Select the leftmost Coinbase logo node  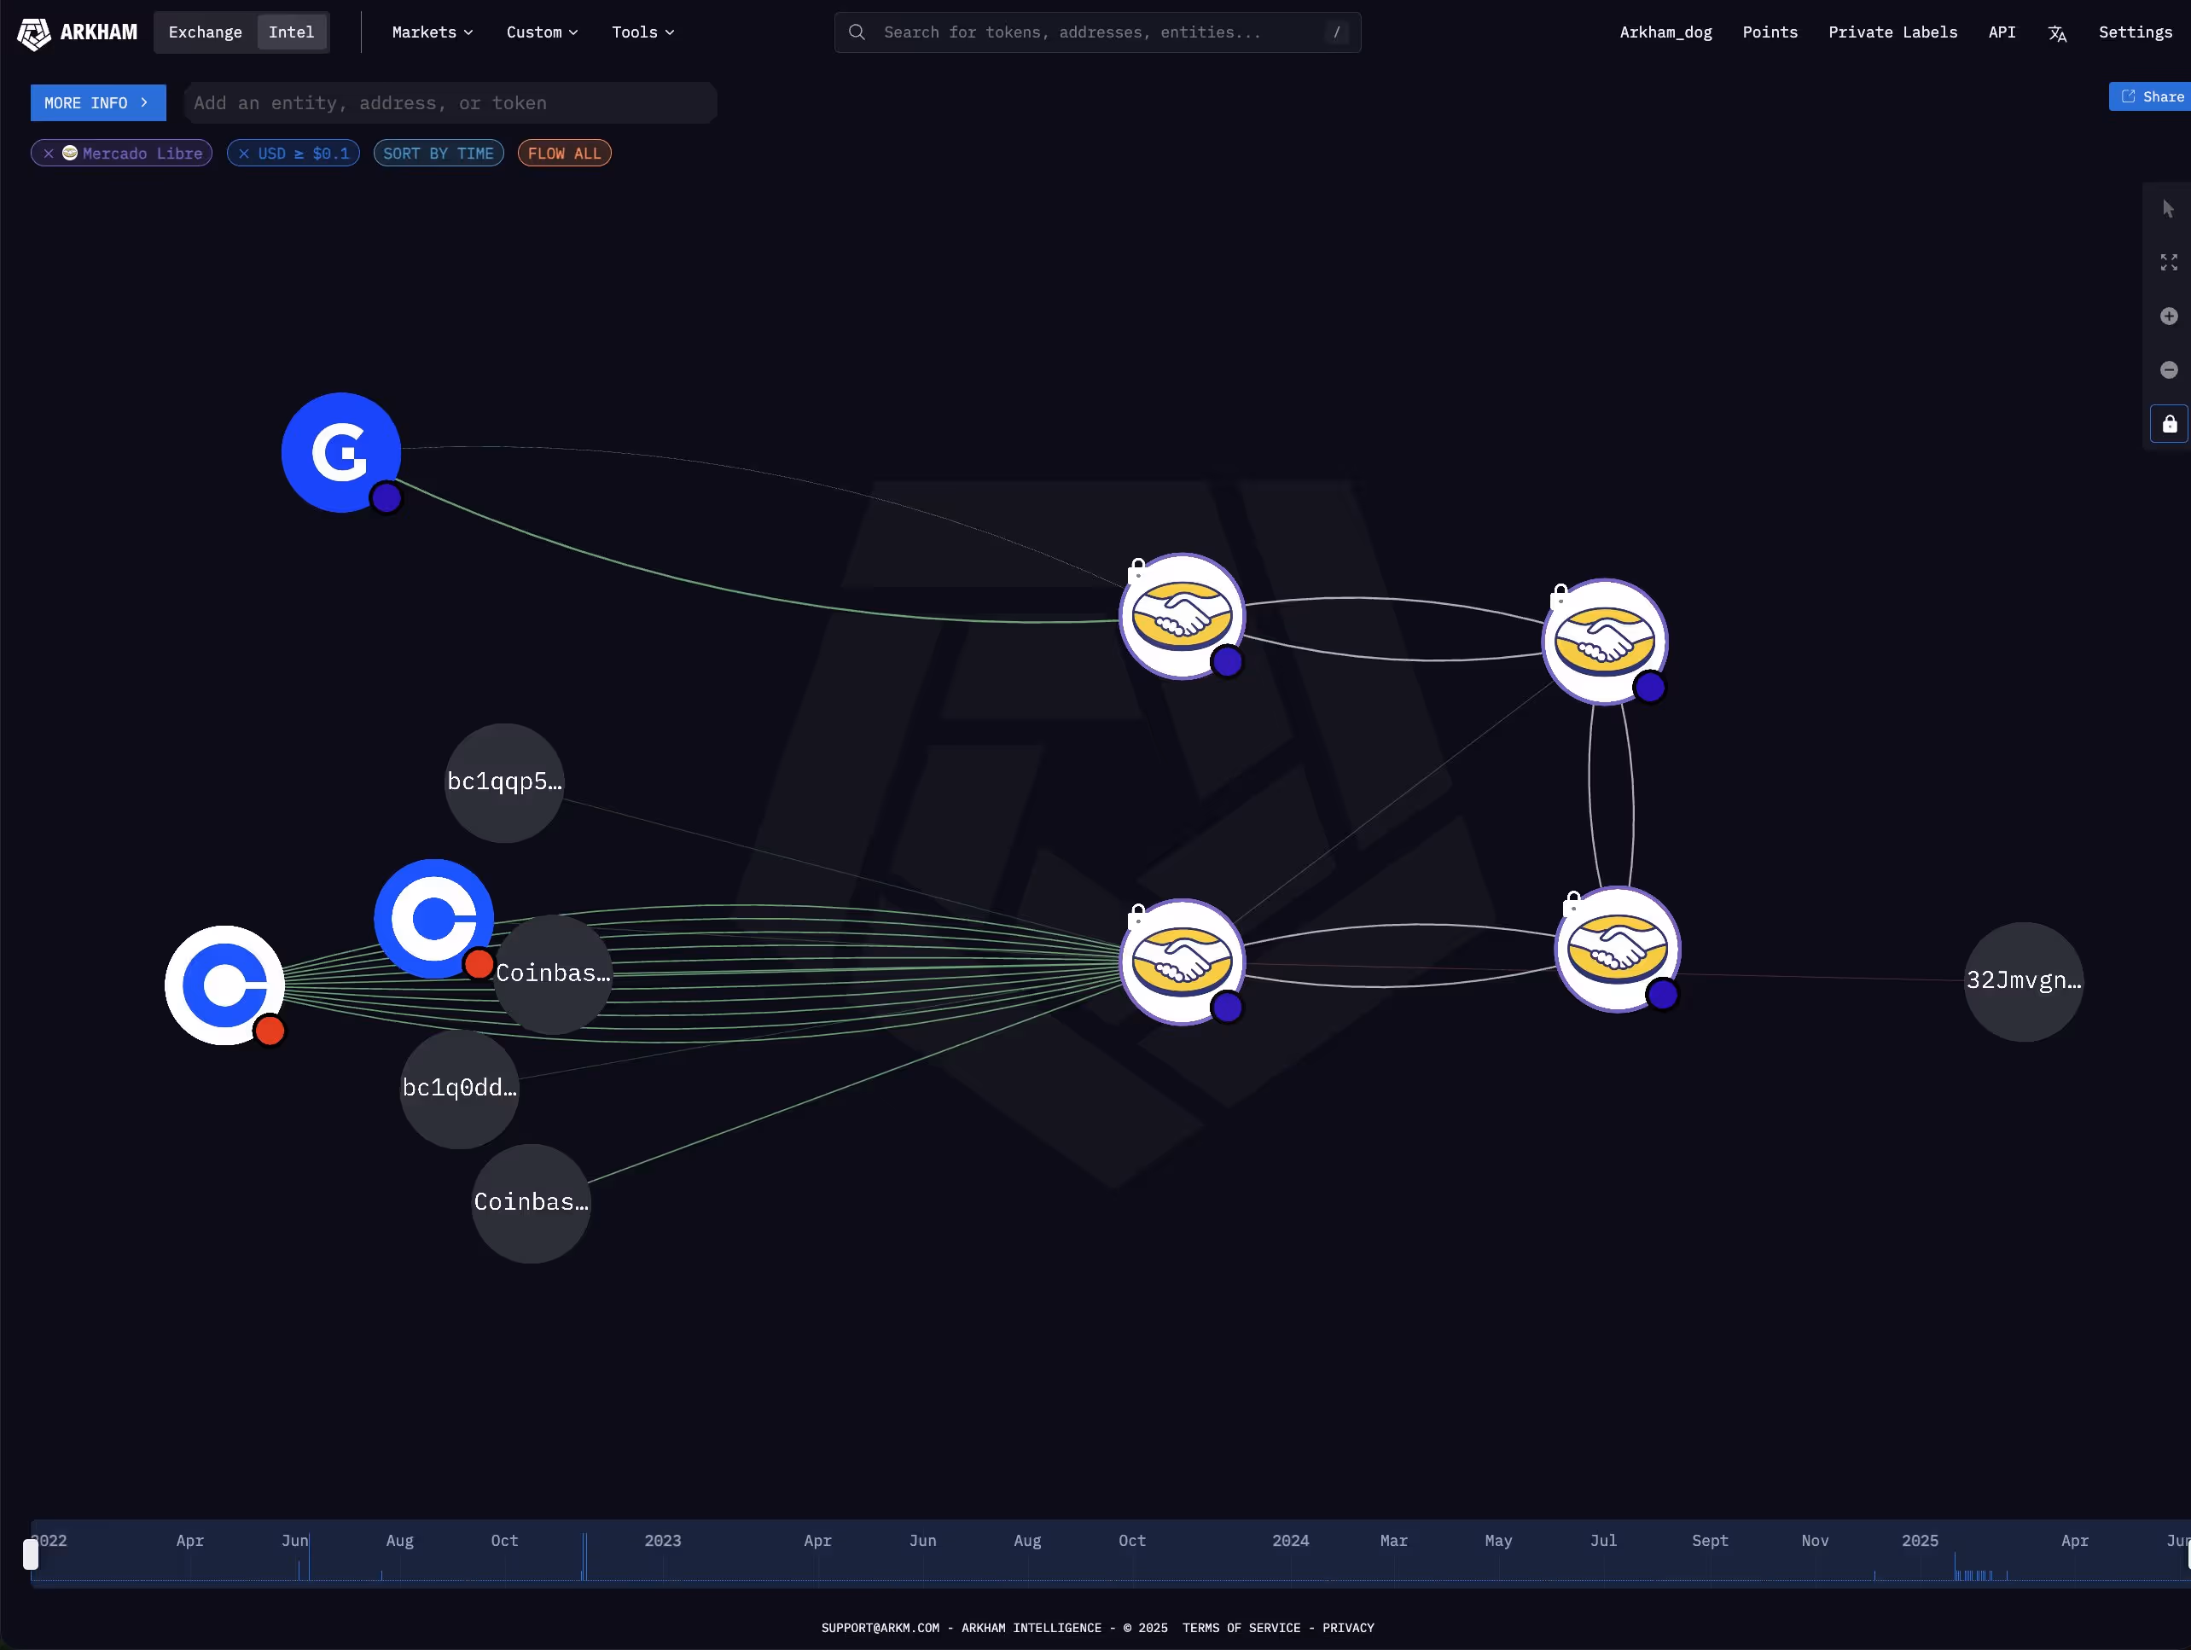225,985
